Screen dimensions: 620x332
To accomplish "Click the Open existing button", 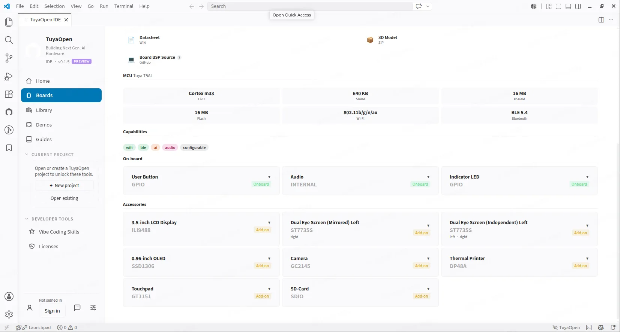I will pyautogui.click(x=65, y=198).
